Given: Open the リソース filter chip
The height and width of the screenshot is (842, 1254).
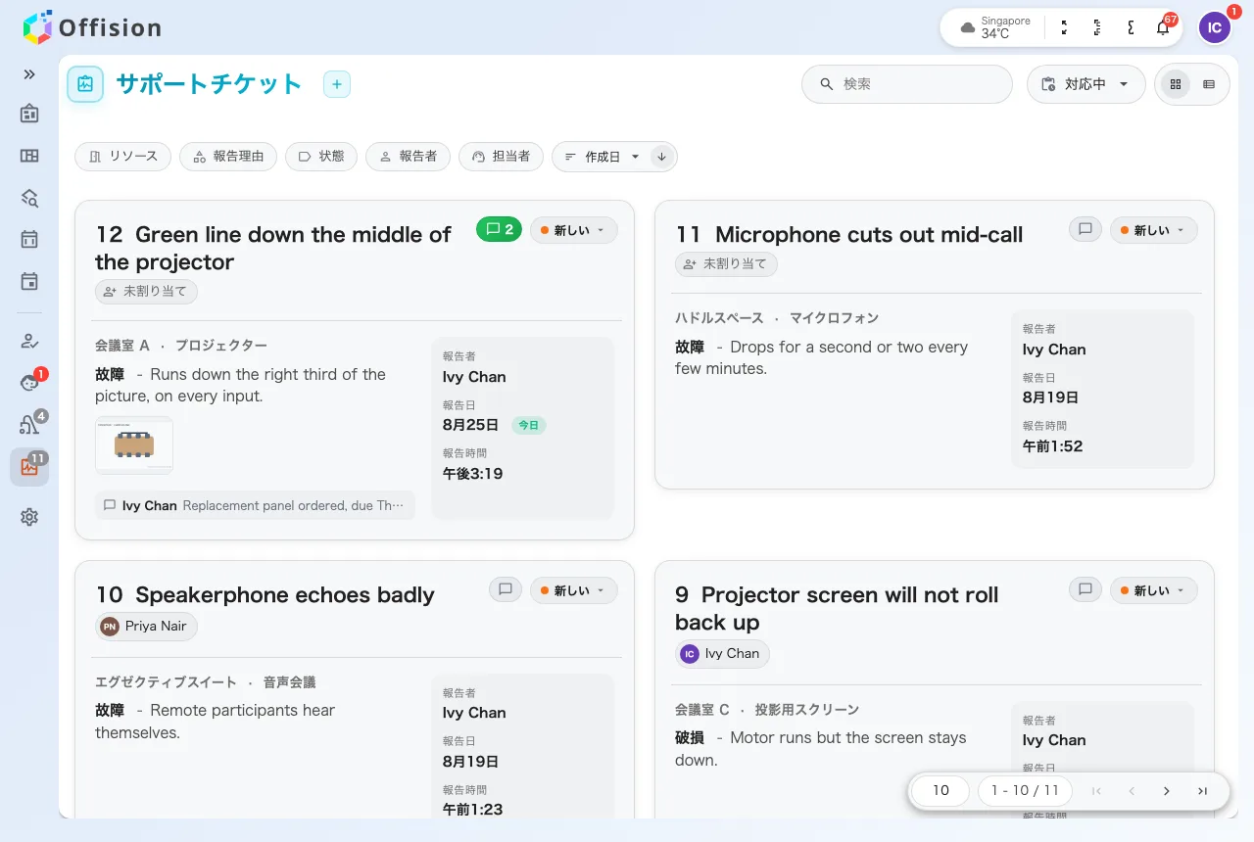Looking at the screenshot, I should click(123, 157).
